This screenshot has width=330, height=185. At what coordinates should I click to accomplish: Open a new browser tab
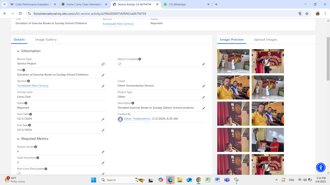pyautogui.click(x=216, y=4)
